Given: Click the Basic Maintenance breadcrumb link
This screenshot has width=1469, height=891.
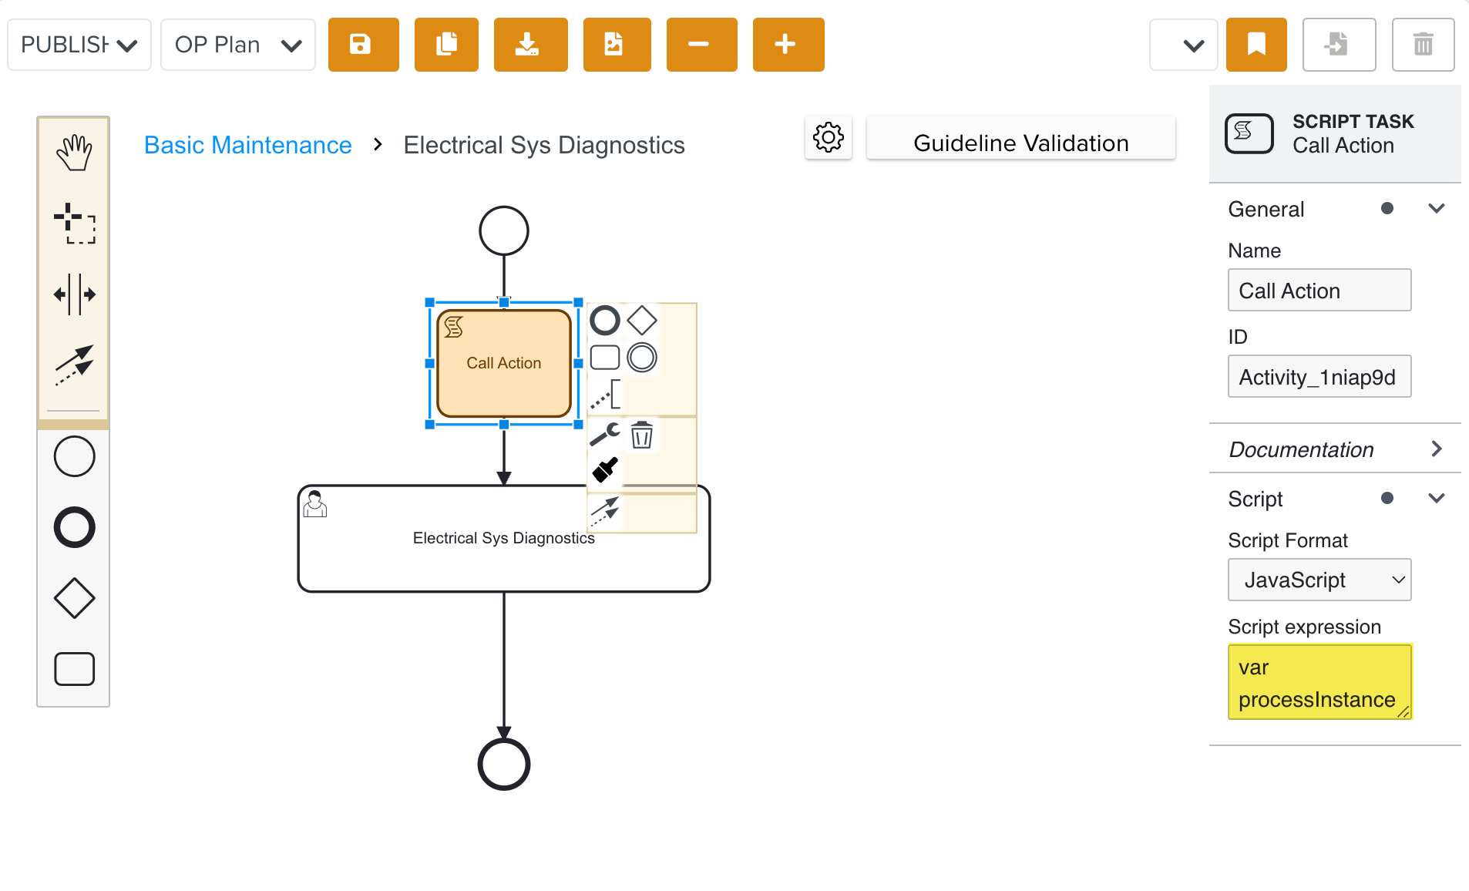Looking at the screenshot, I should click(x=247, y=145).
